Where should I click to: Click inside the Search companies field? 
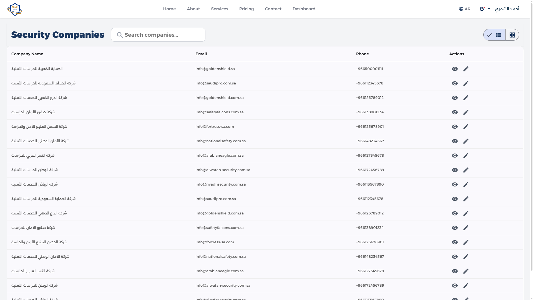158,35
